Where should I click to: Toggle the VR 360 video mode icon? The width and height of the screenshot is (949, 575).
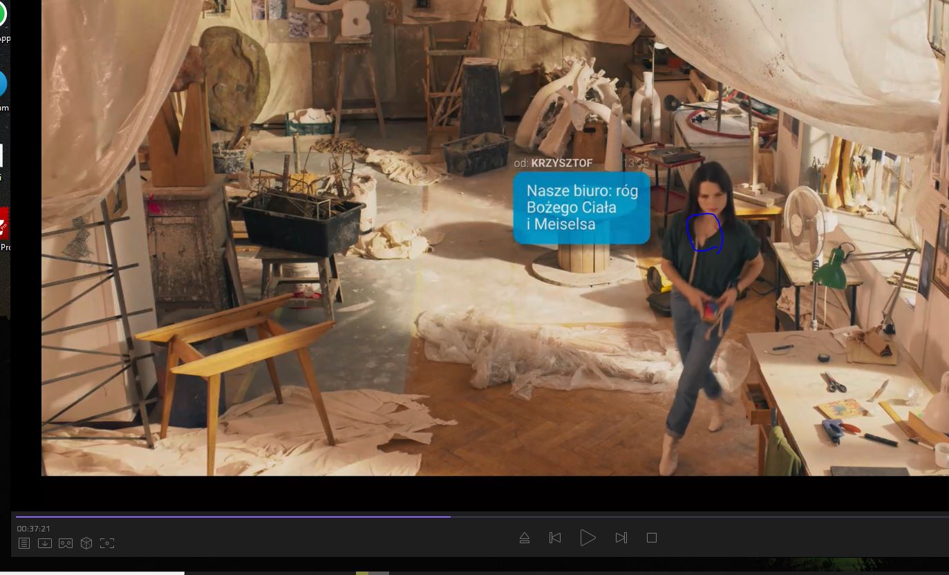tap(66, 543)
